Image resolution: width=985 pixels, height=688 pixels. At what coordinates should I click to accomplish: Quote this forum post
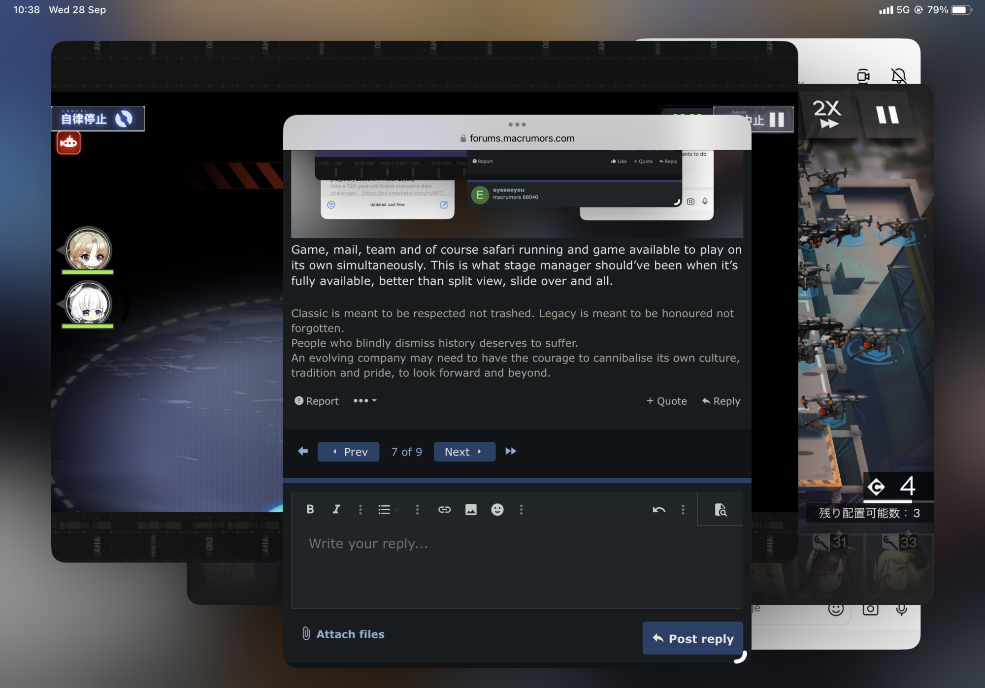coord(666,401)
